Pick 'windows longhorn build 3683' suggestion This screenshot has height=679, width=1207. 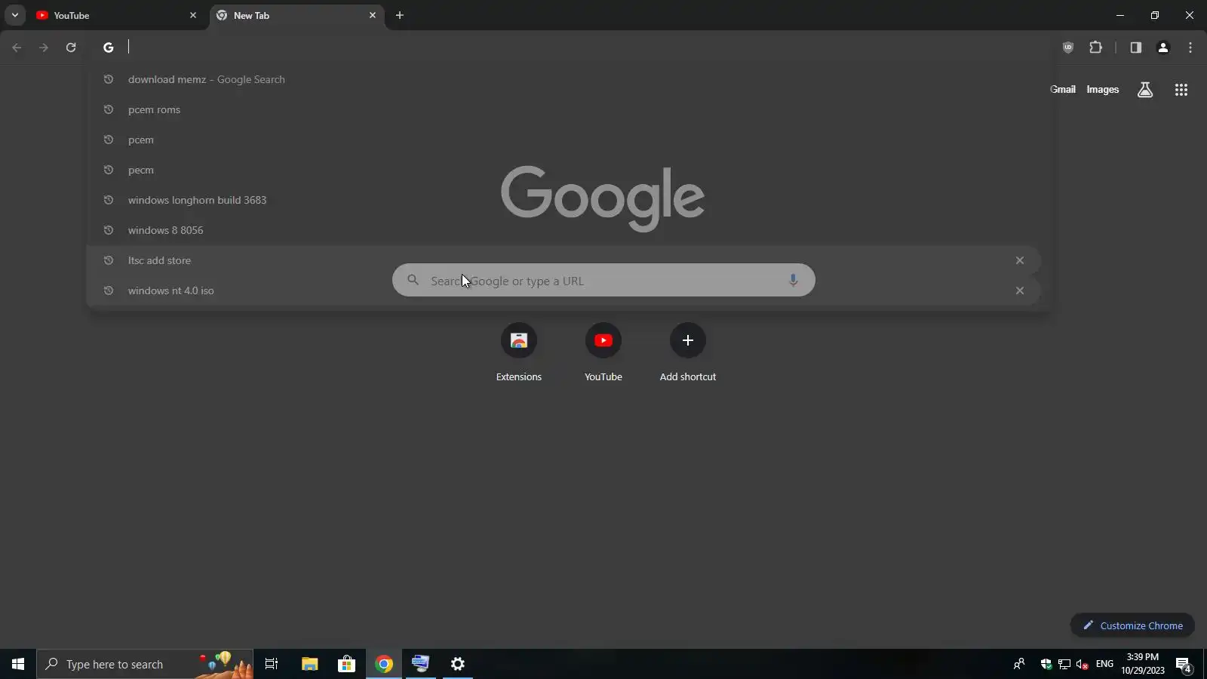tap(564, 200)
